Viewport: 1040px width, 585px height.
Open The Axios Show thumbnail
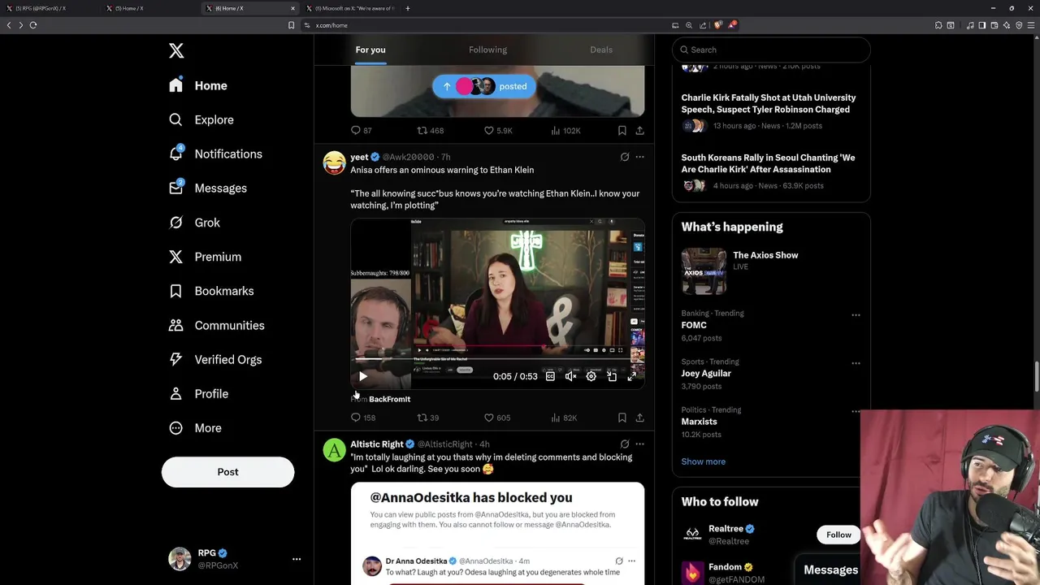704,271
